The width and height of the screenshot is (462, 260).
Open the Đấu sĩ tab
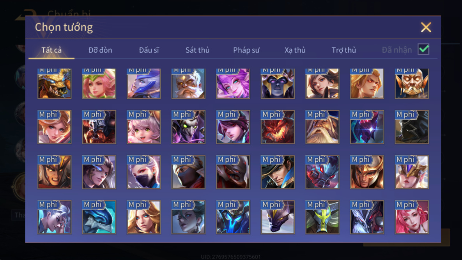click(x=149, y=50)
